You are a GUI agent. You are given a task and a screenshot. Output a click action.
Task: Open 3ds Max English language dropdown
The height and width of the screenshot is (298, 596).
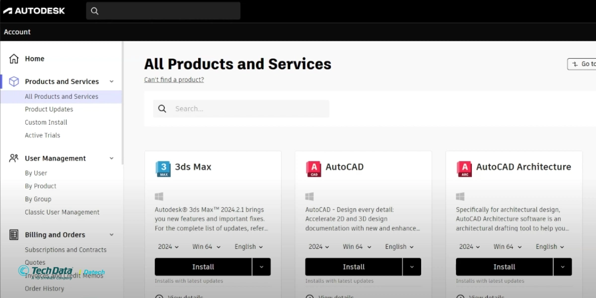click(249, 246)
